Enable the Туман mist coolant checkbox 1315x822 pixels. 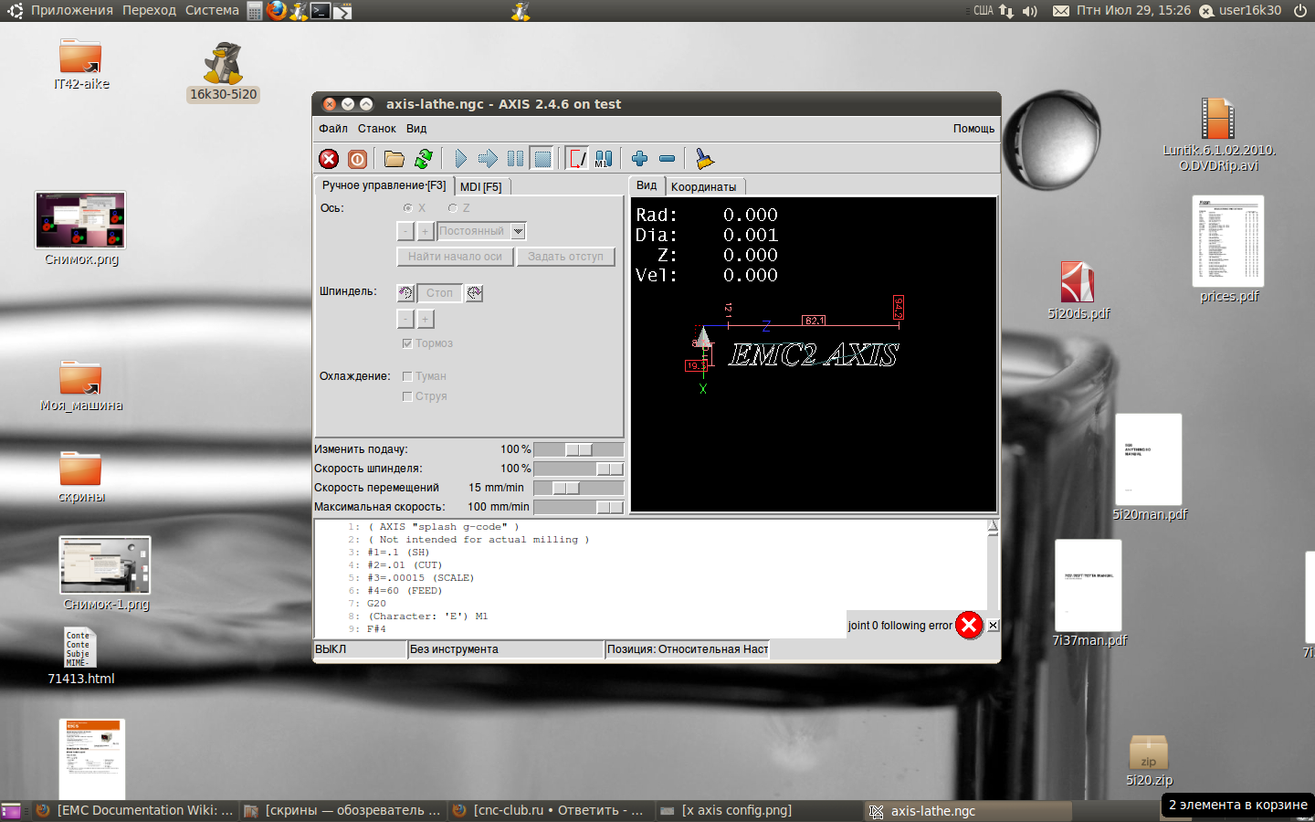coord(407,376)
